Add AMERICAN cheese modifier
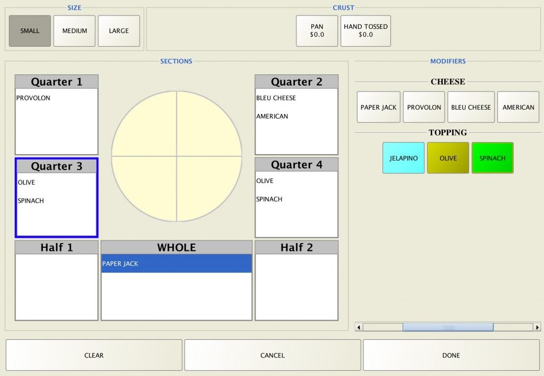This screenshot has height=376, width=544. (x=518, y=107)
